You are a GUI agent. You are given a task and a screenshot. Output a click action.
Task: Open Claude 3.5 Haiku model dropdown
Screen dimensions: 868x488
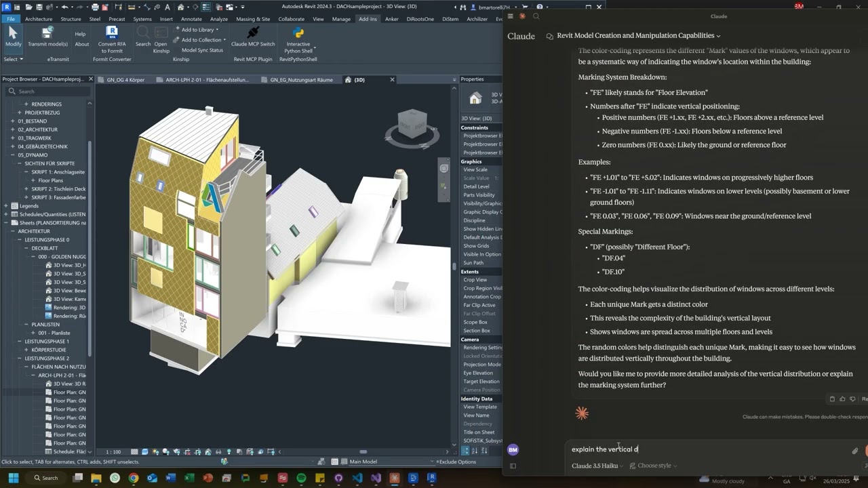coord(598,466)
